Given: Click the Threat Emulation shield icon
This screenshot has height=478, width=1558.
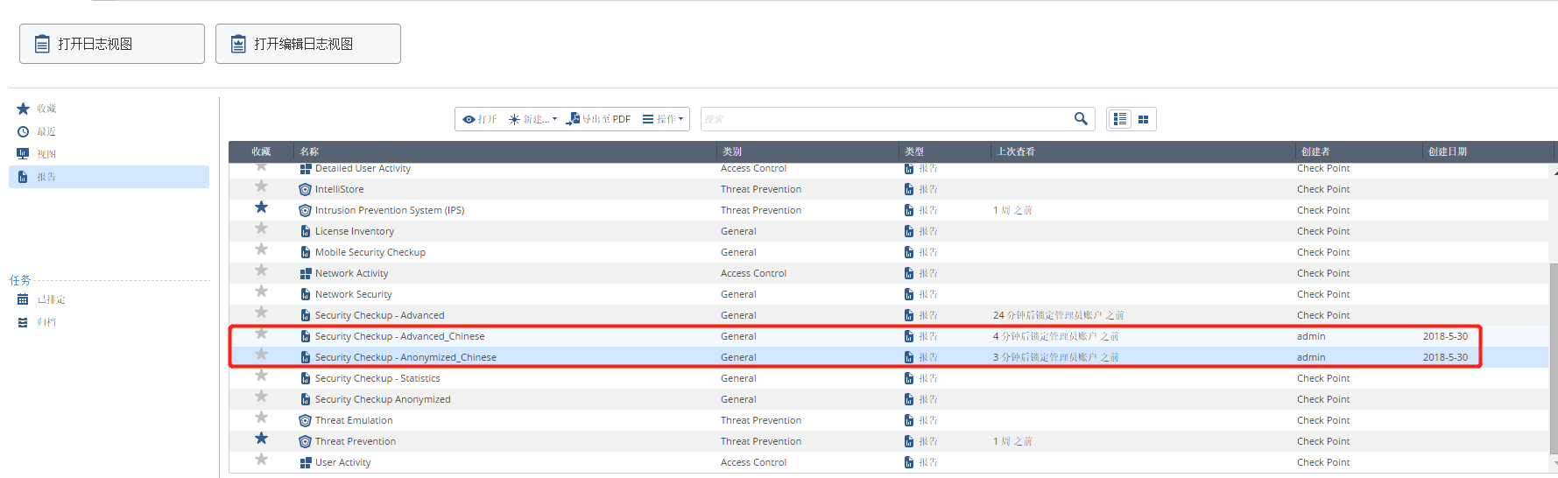Looking at the screenshot, I should (305, 420).
